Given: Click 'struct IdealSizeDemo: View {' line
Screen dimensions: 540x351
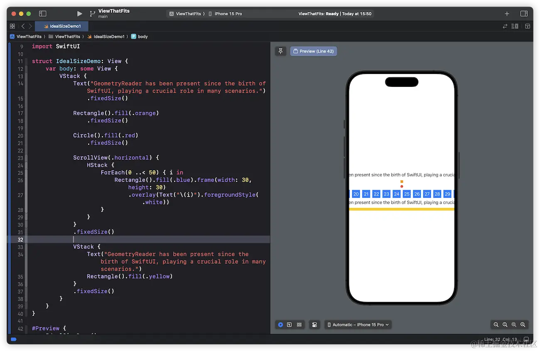Looking at the screenshot, I should (x=80, y=61).
